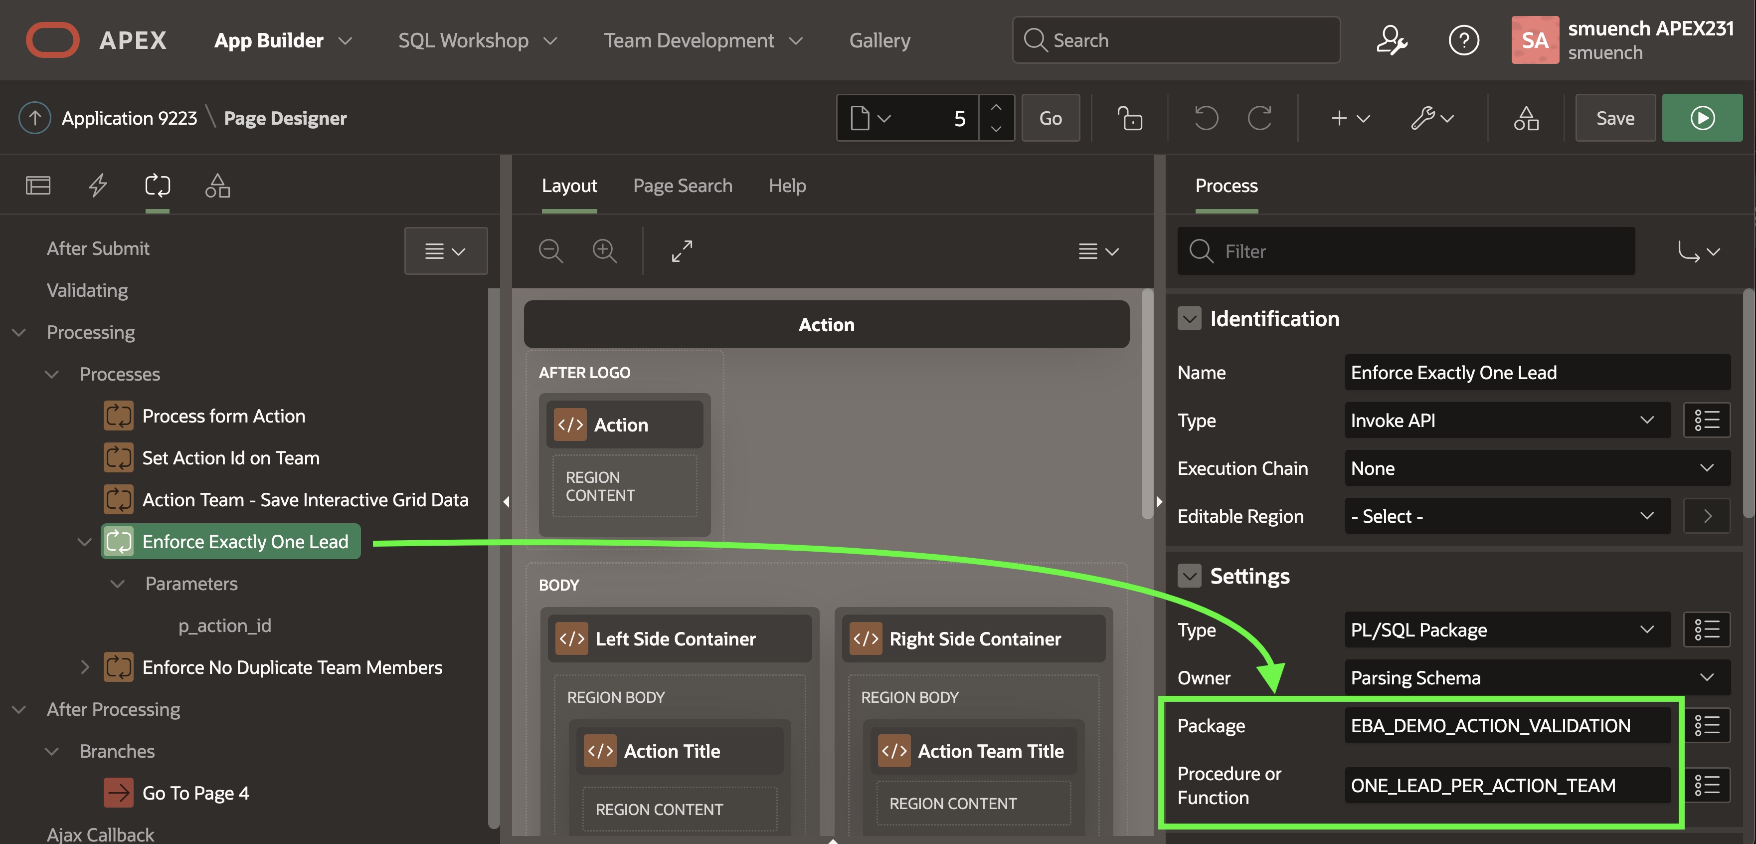Image resolution: width=1756 pixels, height=844 pixels.
Task: Collapse the Enforce Exactly One Lead node
Action: pyautogui.click(x=84, y=542)
